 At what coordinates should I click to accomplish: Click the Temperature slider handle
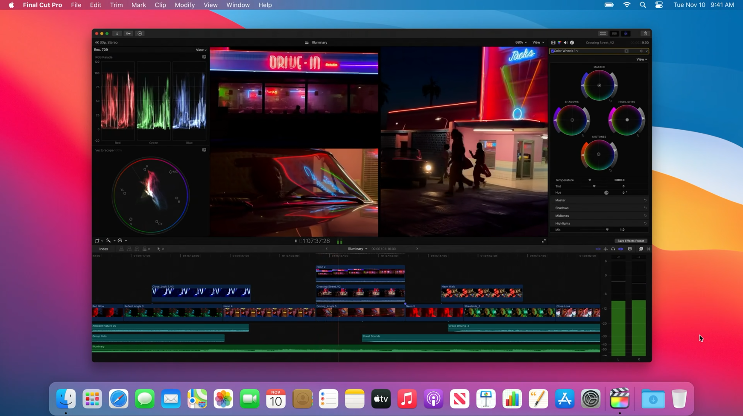tap(590, 180)
